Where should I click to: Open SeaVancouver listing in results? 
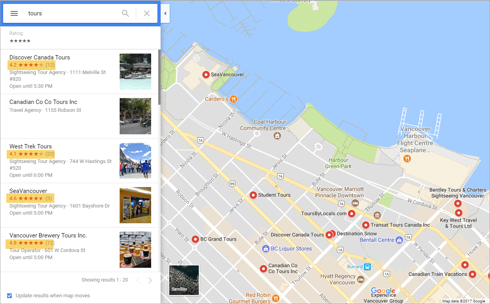tap(79, 205)
